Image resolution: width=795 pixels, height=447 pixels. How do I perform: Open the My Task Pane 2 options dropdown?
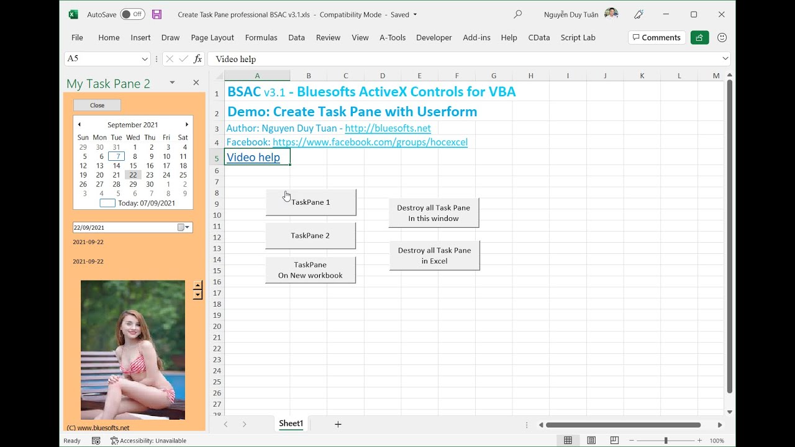[172, 83]
